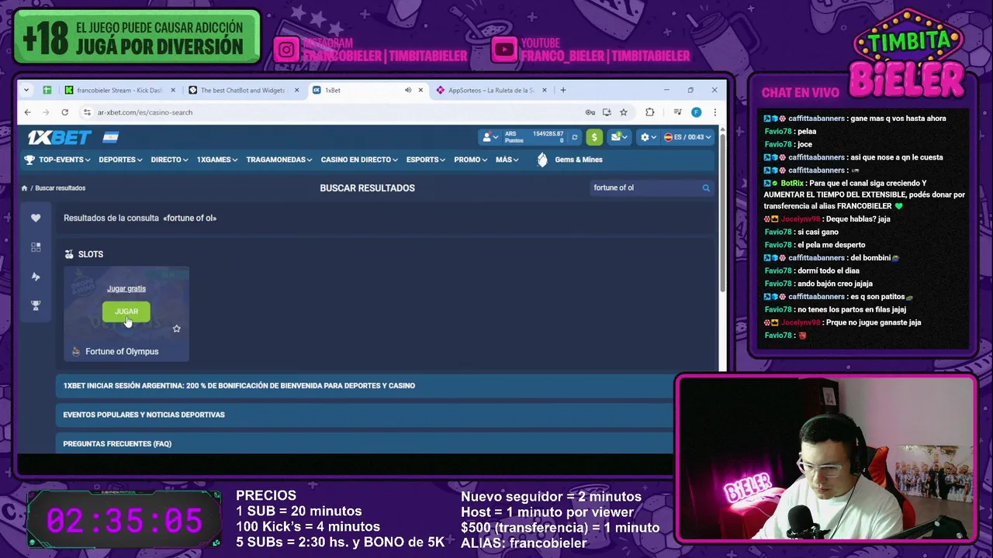Reload the current page
The width and height of the screenshot is (993, 558).
tap(64, 112)
